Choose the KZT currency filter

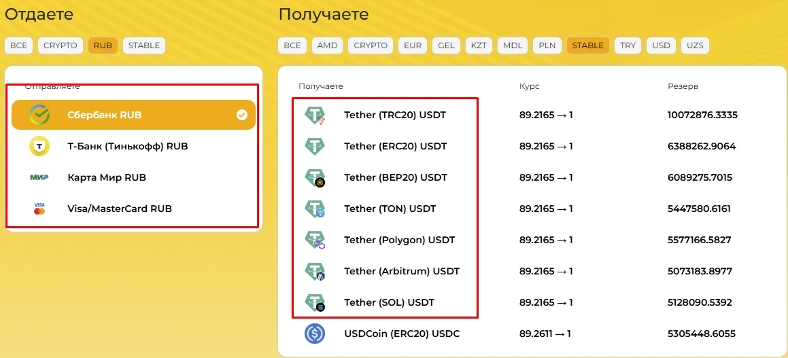pyautogui.click(x=479, y=46)
